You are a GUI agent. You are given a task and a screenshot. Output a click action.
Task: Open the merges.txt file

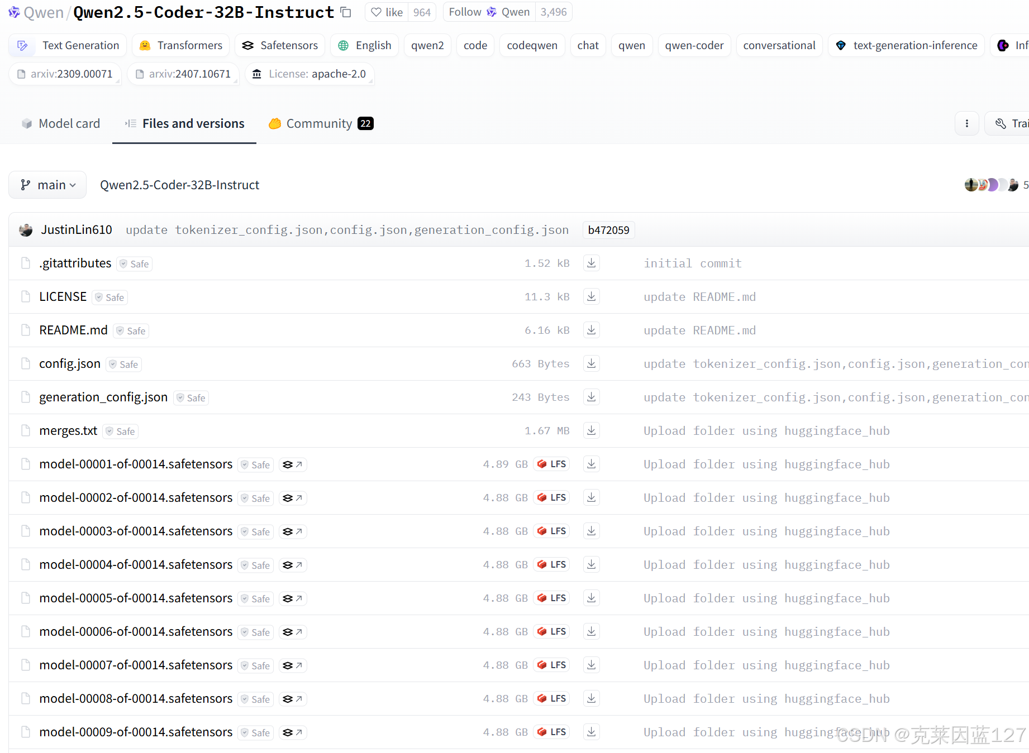[x=68, y=430]
